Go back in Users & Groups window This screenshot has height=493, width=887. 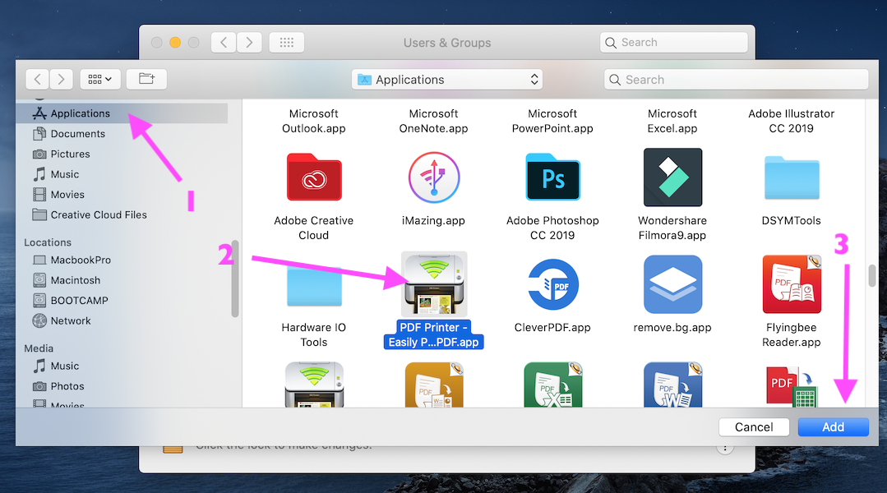224,43
